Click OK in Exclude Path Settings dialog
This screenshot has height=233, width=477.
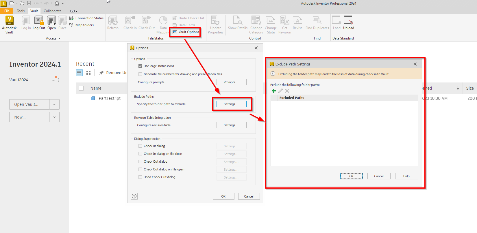[x=352, y=176]
